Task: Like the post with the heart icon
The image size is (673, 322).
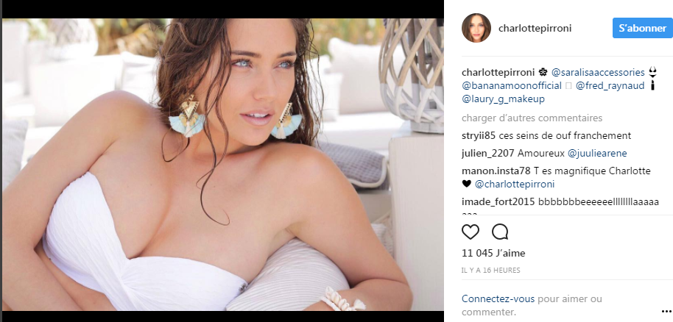Action: [471, 232]
